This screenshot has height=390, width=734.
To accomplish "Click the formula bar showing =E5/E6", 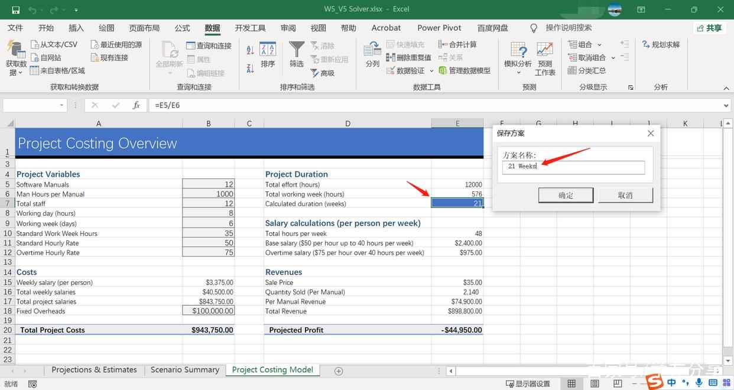I will click(436, 105).
